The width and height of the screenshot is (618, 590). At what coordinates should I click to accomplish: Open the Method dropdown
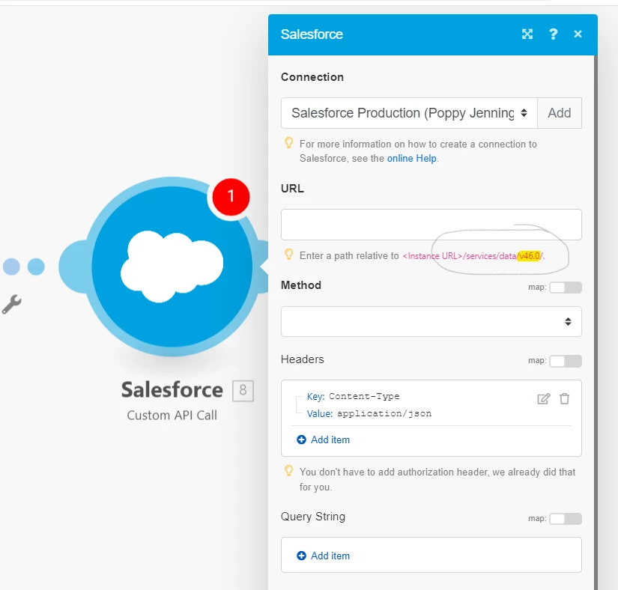pos(431,322)
